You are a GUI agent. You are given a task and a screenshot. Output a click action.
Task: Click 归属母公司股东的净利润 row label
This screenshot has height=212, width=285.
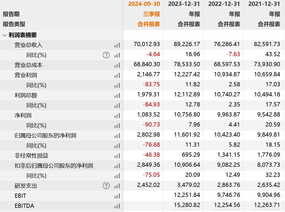pyautogui.click(x=45, y=135)
